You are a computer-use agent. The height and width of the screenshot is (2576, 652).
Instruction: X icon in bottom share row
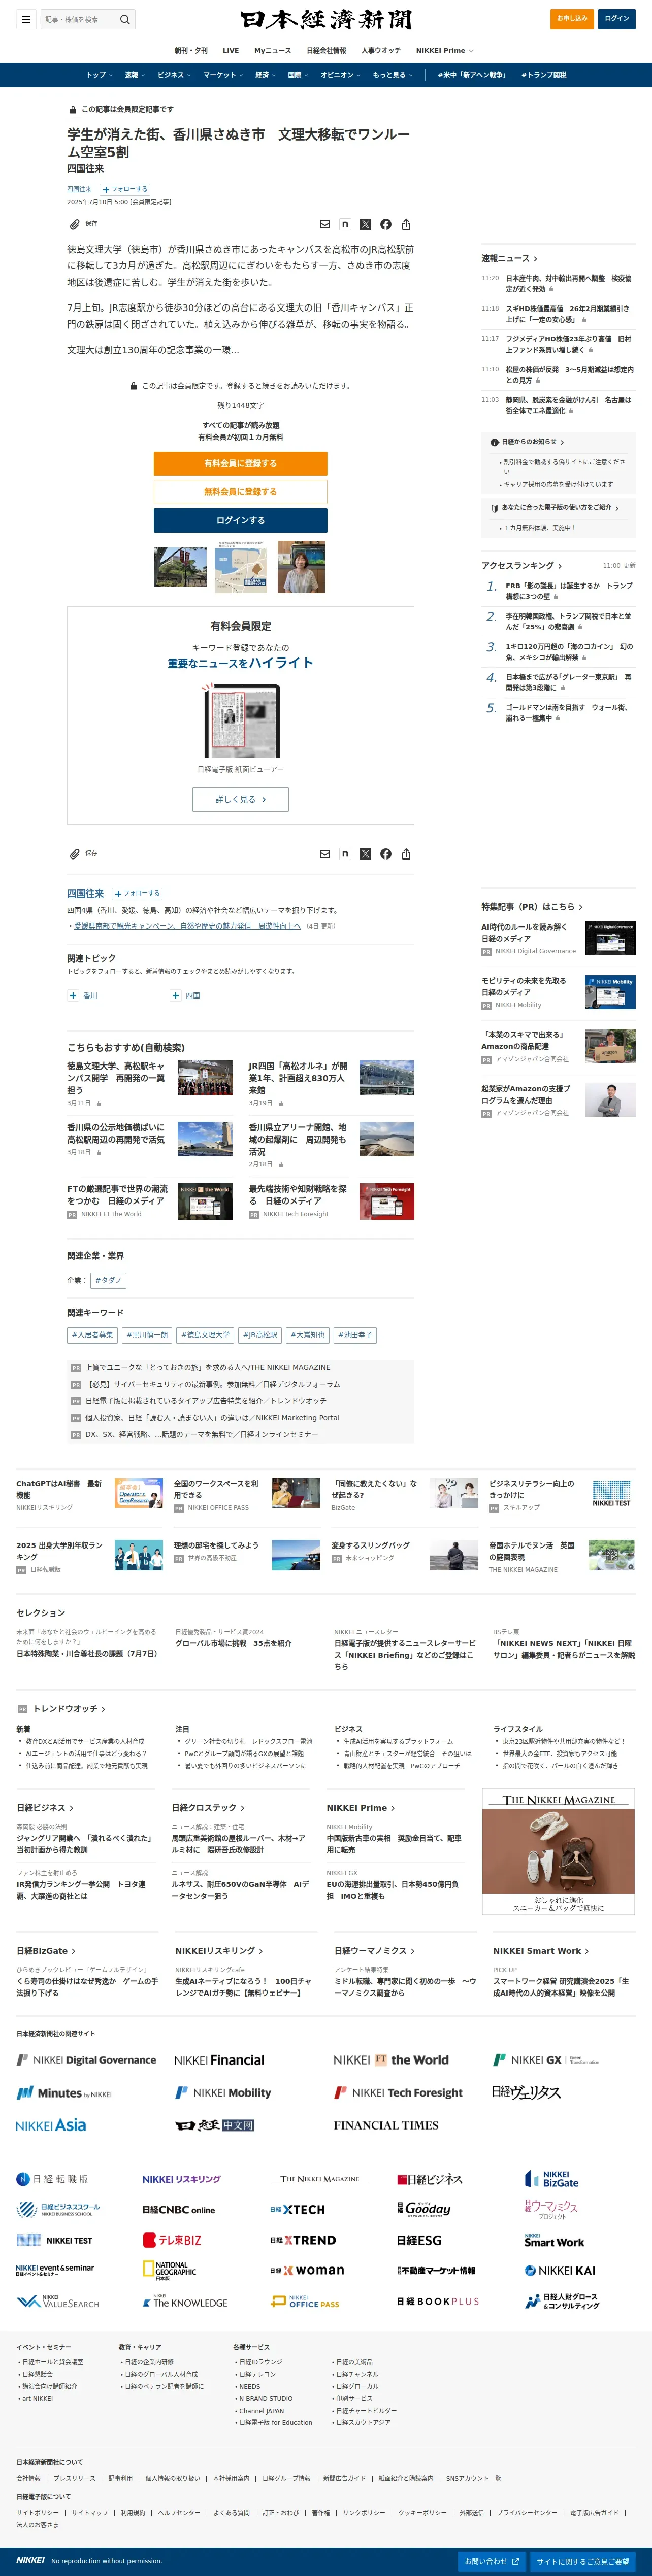tap(366, 854)
